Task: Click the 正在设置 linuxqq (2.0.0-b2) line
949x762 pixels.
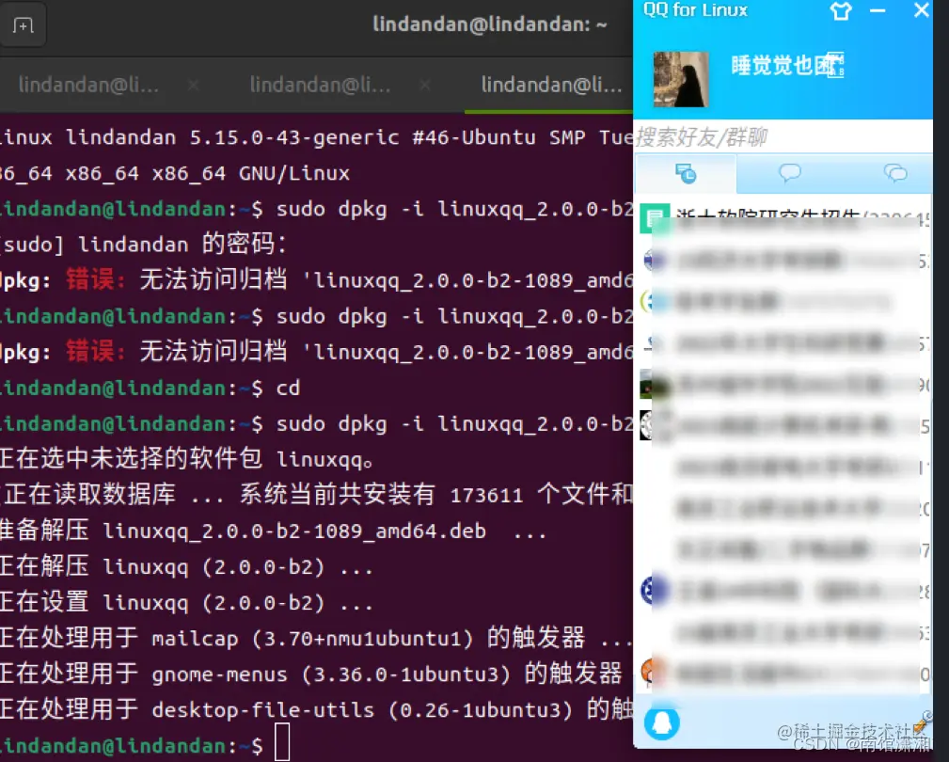Action: tap(186, 603)
